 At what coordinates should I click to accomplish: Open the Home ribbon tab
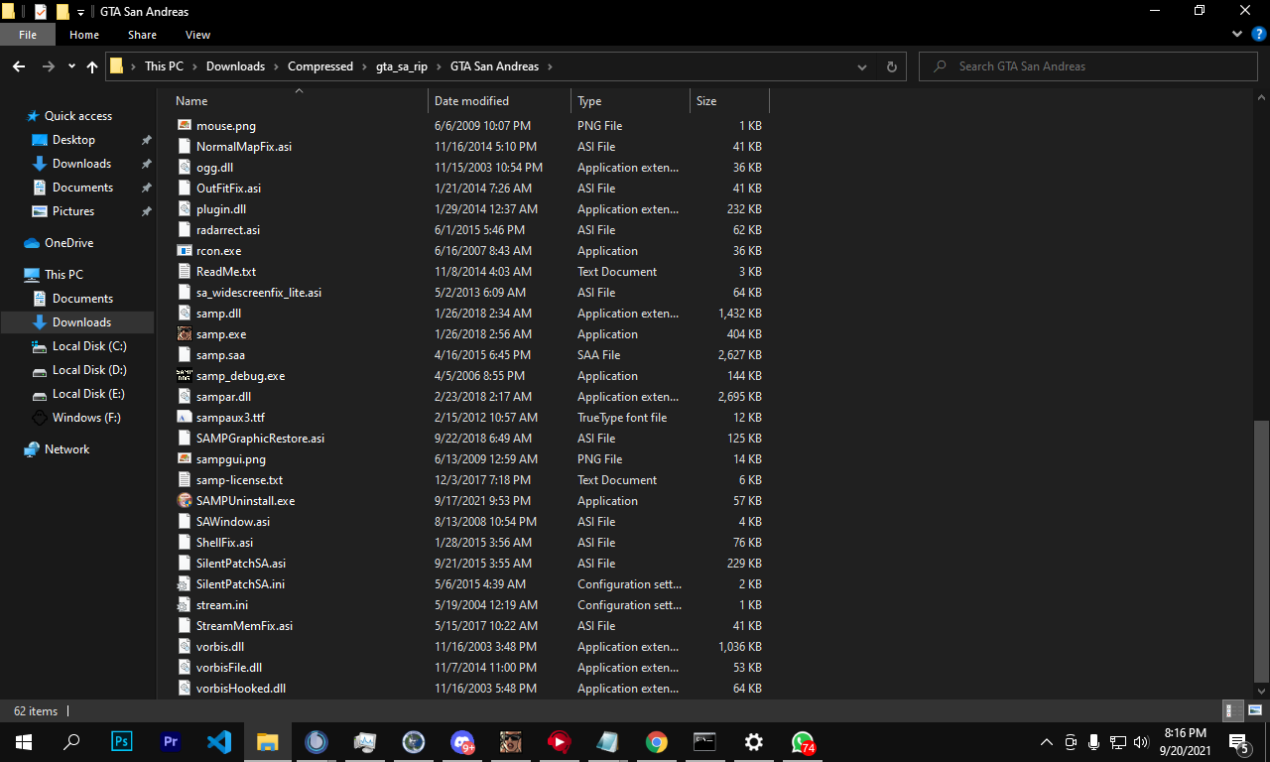[x=84, y=35]
